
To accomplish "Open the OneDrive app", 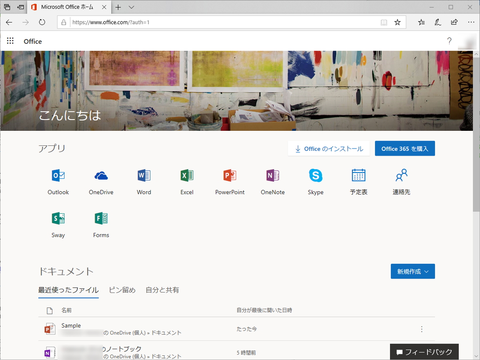I will point(101,180).
